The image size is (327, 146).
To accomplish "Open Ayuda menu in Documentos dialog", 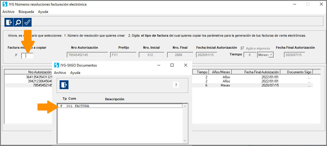I will [x=75, y=73].
